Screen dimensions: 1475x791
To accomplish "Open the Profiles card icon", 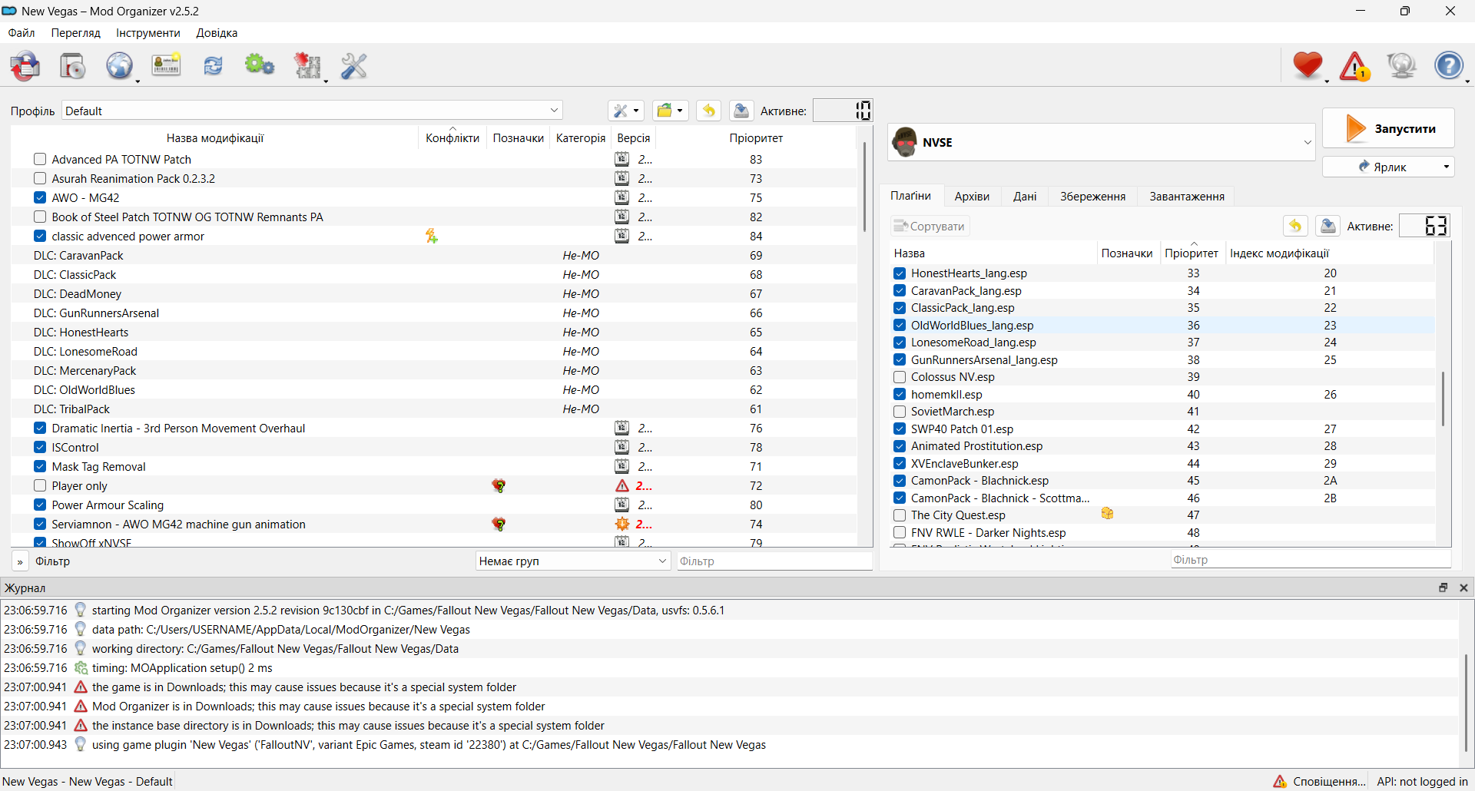I will click(166, 66).
